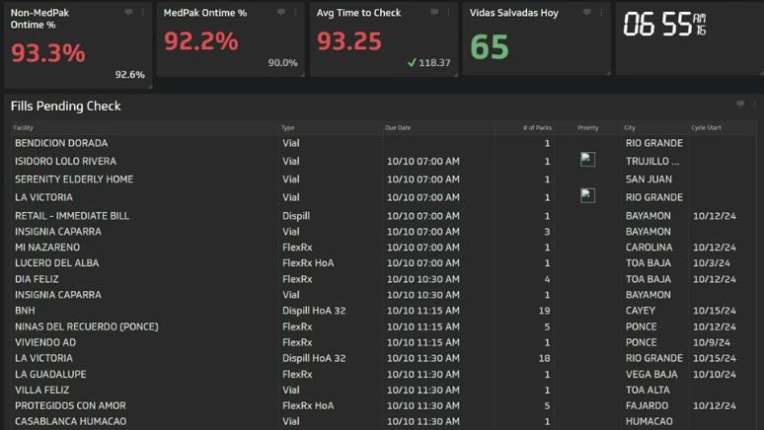Click priority icon in first La Victoria row

pos(587,196)
